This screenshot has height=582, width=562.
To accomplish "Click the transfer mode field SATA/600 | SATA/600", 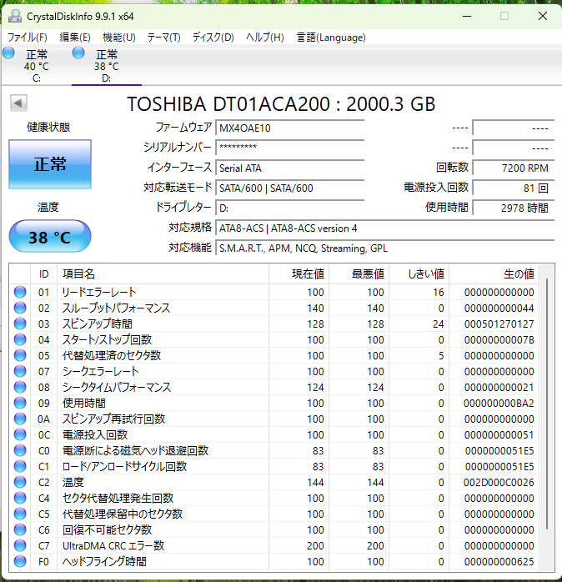I will tap(290, 188).
